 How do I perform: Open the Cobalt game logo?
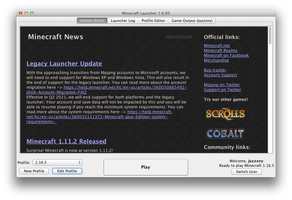pos(225,134)
